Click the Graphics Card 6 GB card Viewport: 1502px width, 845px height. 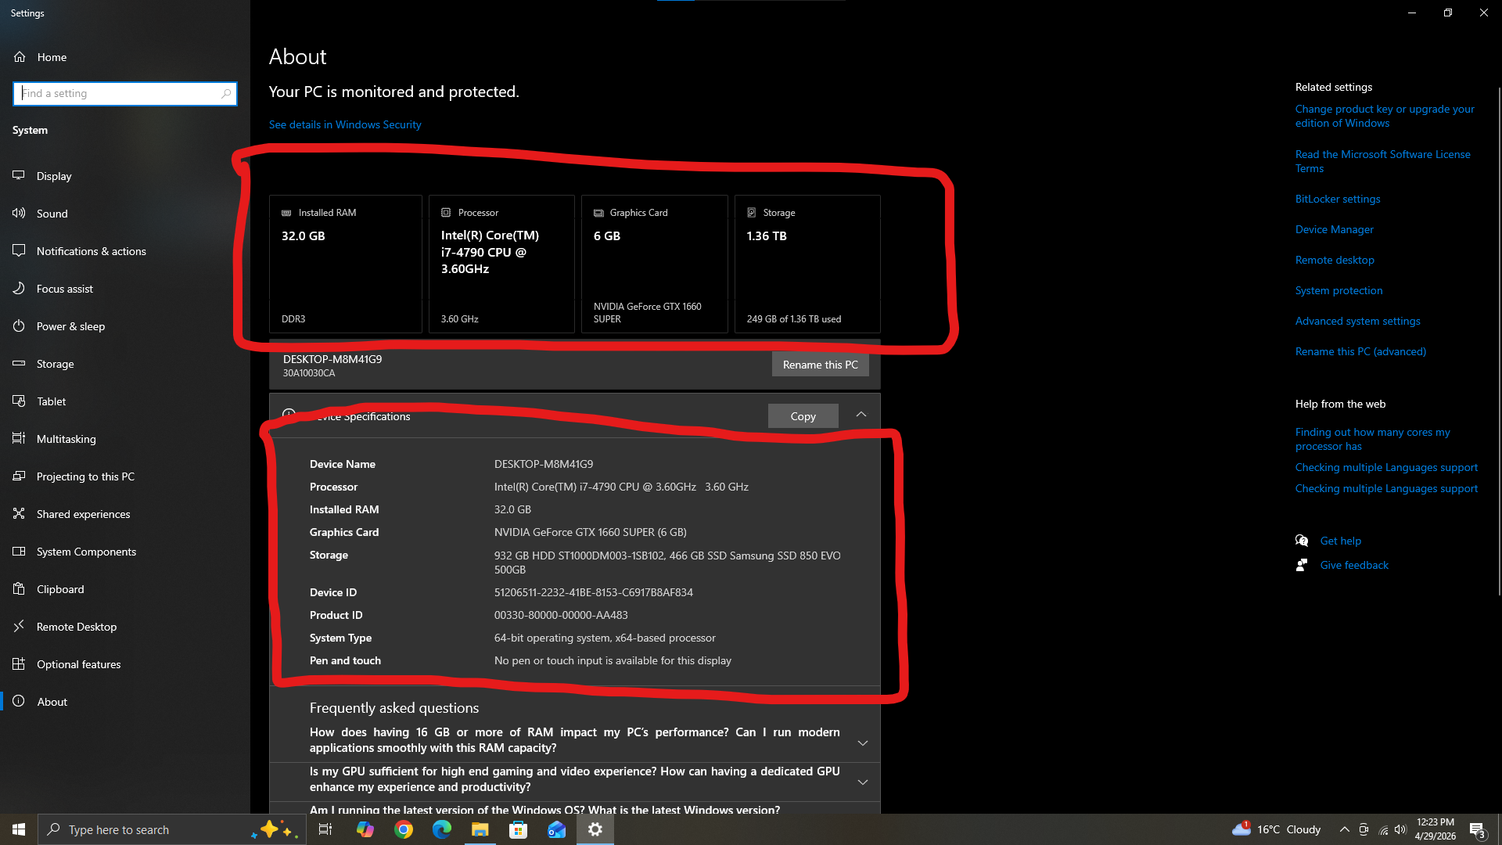(x=655, y=264)
